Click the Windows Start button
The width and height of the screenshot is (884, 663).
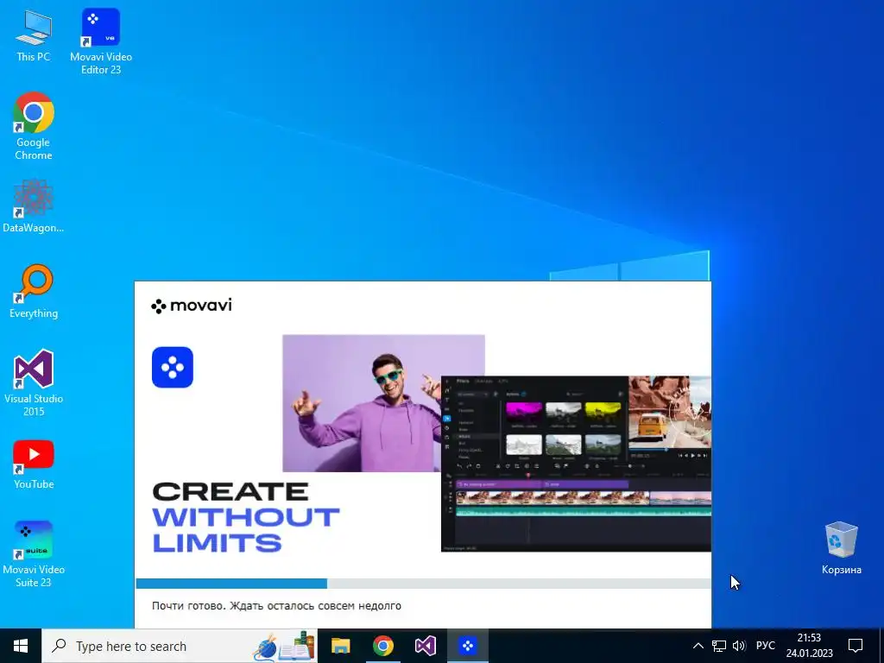(x=21, y=646)
